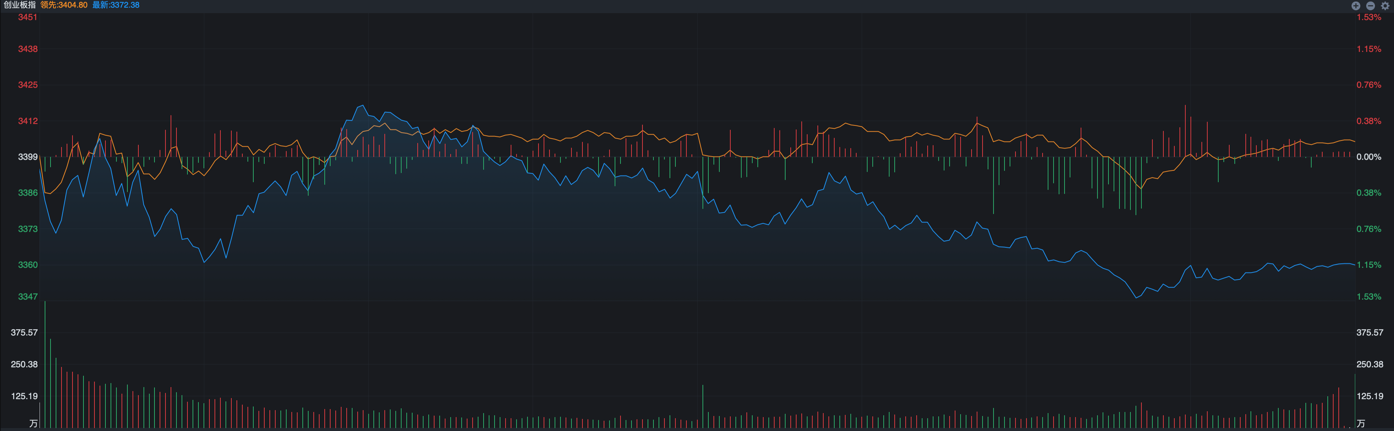Click the right-axis 250.38 volume label
1394x431 pixels.
[1369, 364]
